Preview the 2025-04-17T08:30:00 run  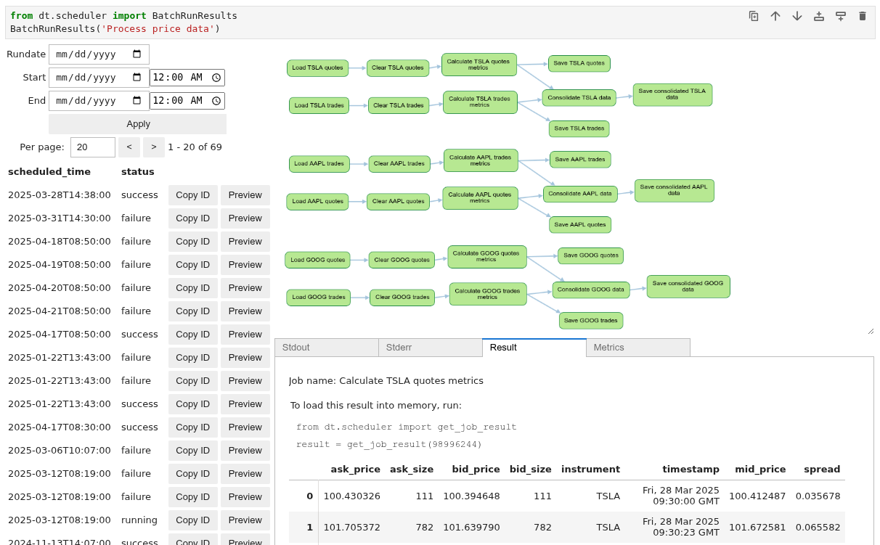pos(245,427)
